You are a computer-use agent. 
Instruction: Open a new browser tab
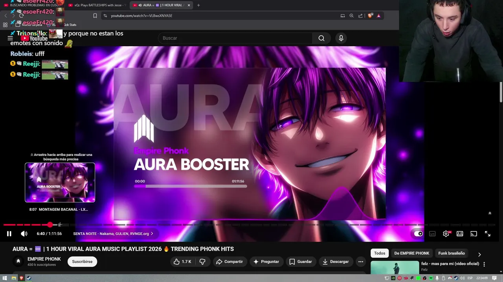click(x=198, y=5)
